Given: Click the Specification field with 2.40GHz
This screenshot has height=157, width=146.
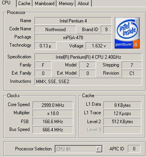Looking at the screenshot, I should 88,57.
